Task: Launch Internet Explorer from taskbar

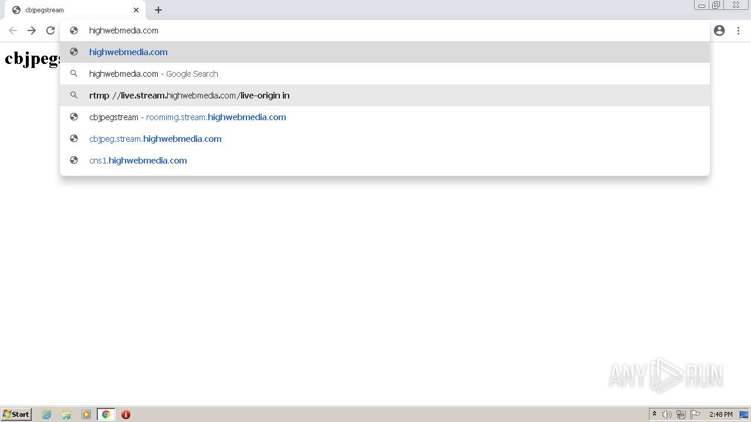Action: tap(47, 414)
